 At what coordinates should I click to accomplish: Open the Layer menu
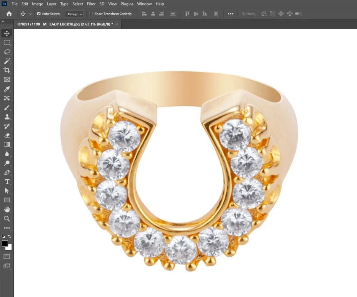(52, 4)
